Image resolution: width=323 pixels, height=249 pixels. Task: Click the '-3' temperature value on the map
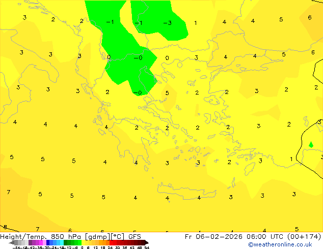pyautogui.click(x=168, y=23)
